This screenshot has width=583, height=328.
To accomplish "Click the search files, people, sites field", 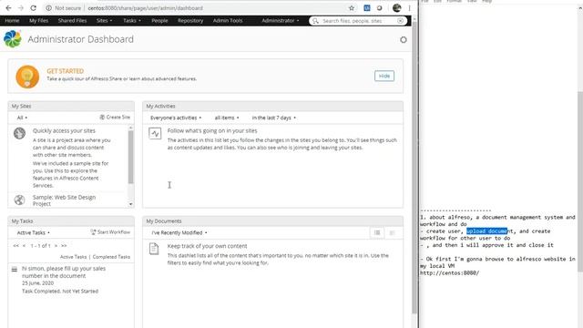I will click(357, 21).
